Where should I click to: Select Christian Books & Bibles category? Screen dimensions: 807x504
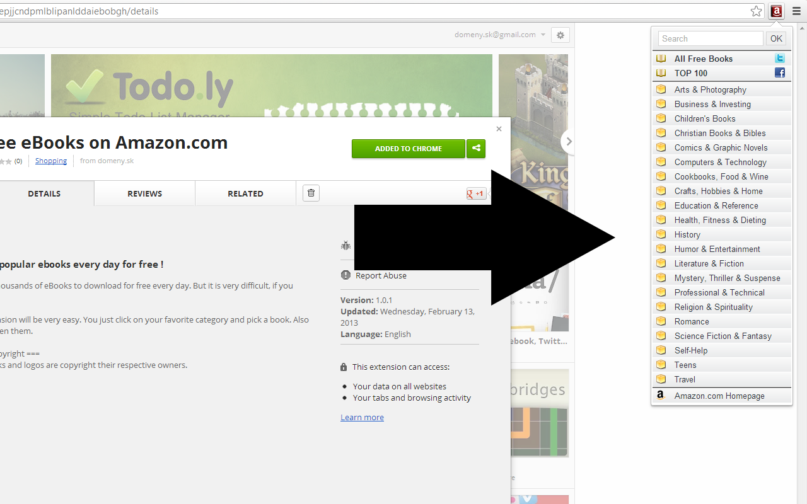722,133
